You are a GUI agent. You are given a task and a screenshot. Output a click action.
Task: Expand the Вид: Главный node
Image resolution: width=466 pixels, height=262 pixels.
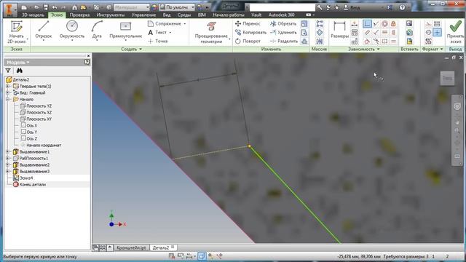[x=8, y=92]
